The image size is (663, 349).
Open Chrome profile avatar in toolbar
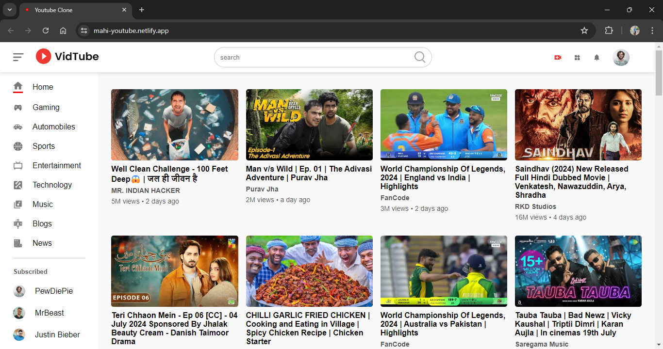point(635,31)
